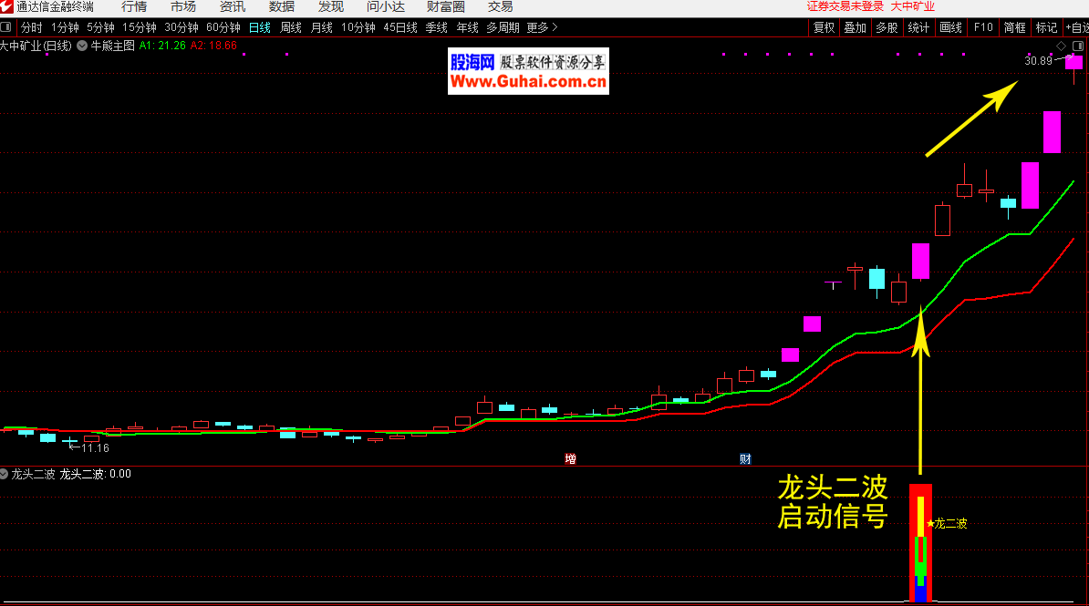Click the 财 event marker on chart

point(745,457)
